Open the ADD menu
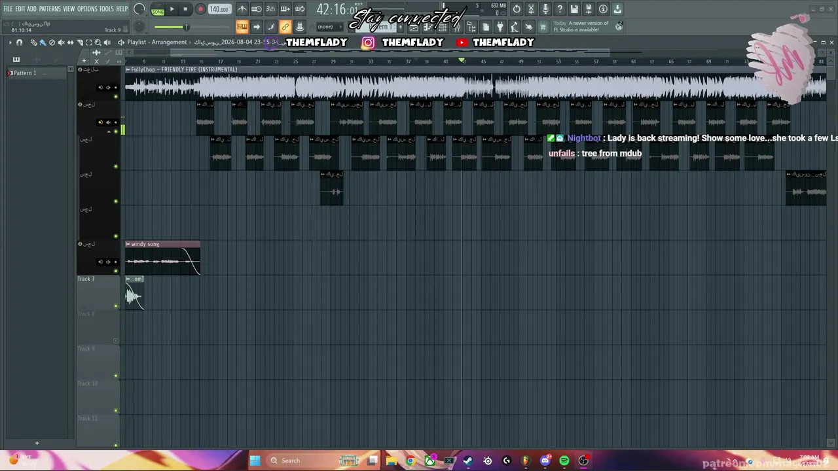Screen dimensions: 838x471 32,9
